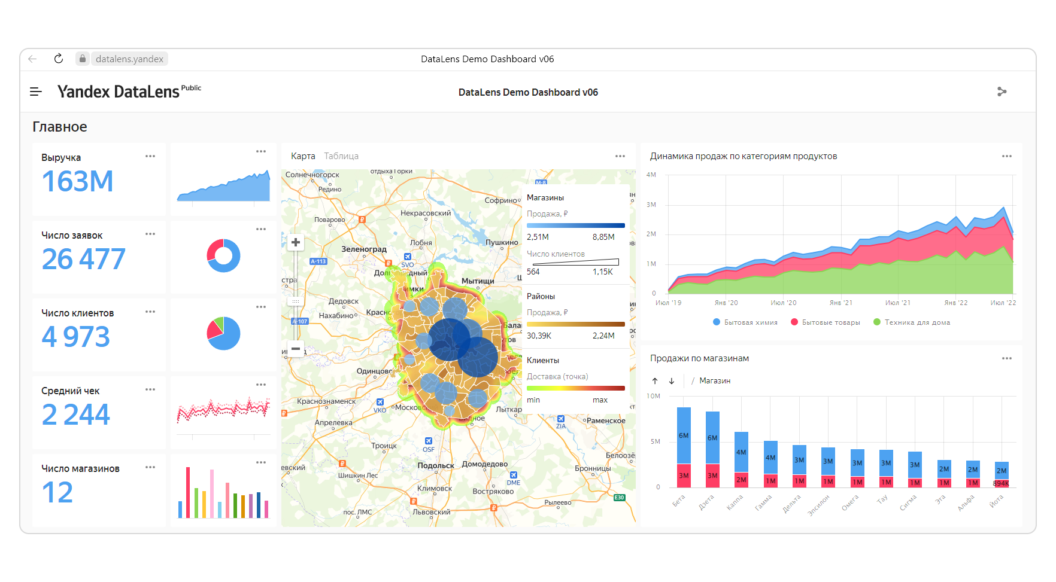
Task: Open map widget three-dot menu
Action: click(620, 156)
